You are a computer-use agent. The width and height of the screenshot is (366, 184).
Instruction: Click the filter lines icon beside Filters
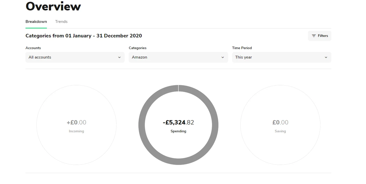coord(314,36)
